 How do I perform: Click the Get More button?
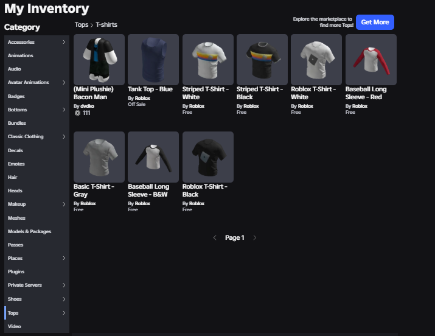[x=375, y=22]
